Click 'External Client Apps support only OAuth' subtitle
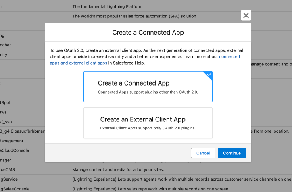Screen dimensions: 292x192 pos(148,128)
